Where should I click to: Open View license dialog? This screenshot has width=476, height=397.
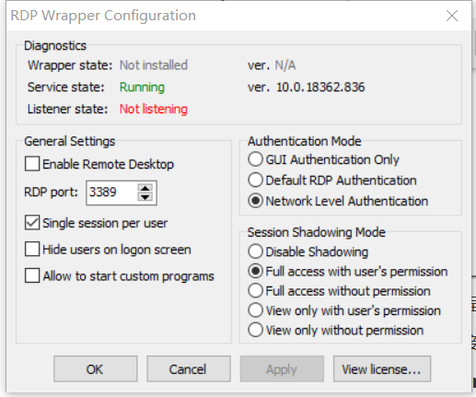(382, 368)
